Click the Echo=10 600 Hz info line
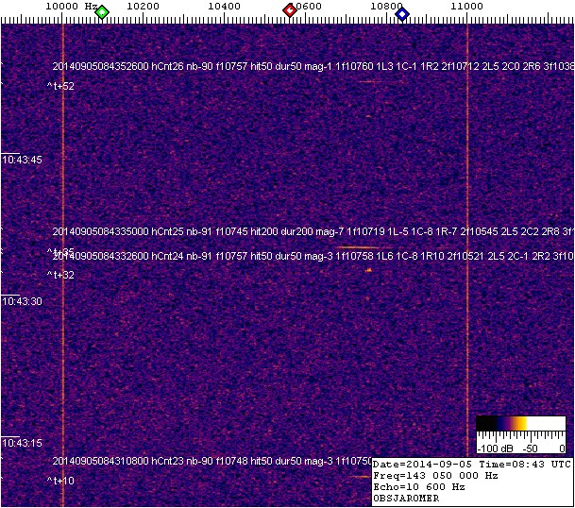The width and height of the screenshot is (575, 508). pos(419,487)
